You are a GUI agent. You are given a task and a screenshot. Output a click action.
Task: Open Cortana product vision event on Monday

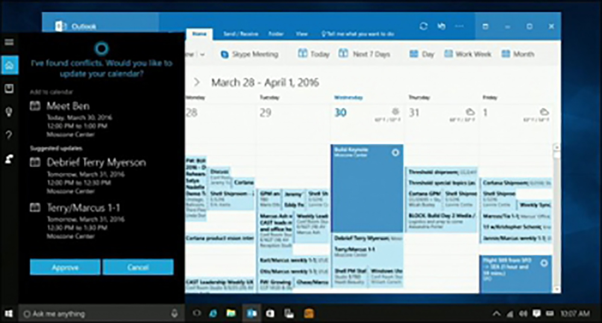(220, 238)
